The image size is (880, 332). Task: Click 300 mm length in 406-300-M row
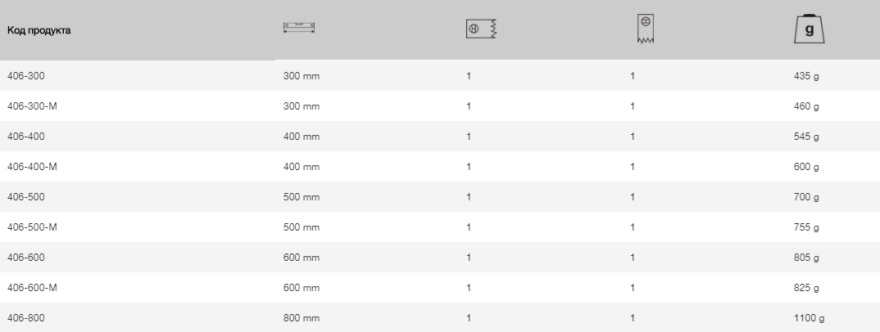click(302, 105)
